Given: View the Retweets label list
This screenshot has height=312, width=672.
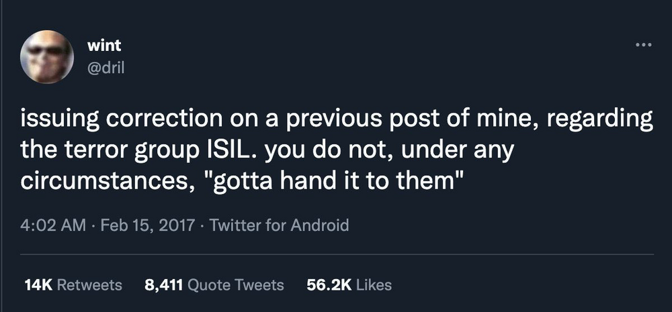Looking at the screenshot, I should (x=89, y=285).
